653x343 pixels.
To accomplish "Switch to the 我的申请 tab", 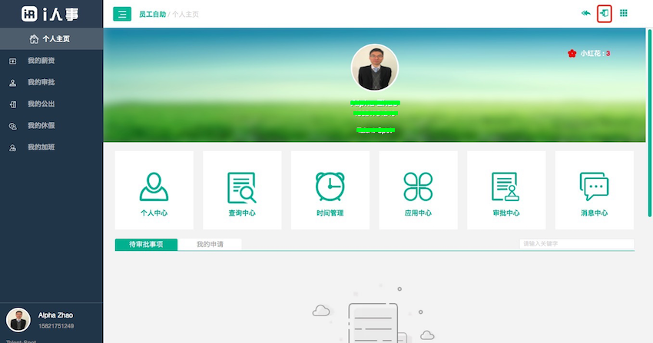I will point(210,244).
